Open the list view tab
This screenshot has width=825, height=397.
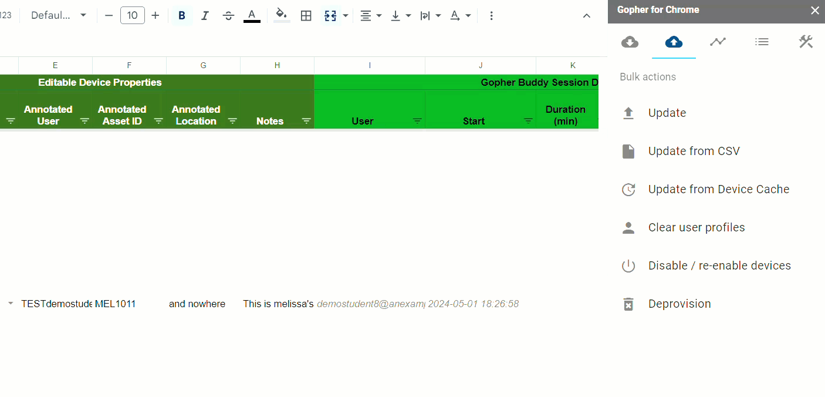762,42
